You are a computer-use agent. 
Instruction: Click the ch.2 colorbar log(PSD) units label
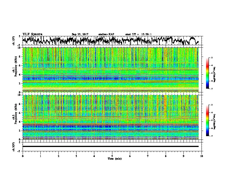[215, 122]
